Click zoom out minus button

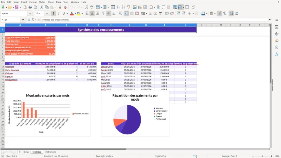(253, 156)
